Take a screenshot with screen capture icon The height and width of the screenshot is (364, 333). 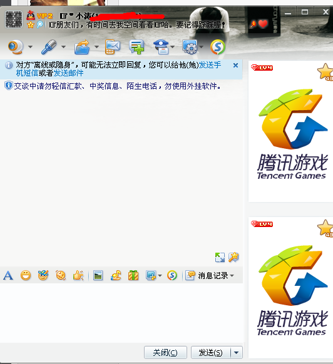click(x=151, y=276)
